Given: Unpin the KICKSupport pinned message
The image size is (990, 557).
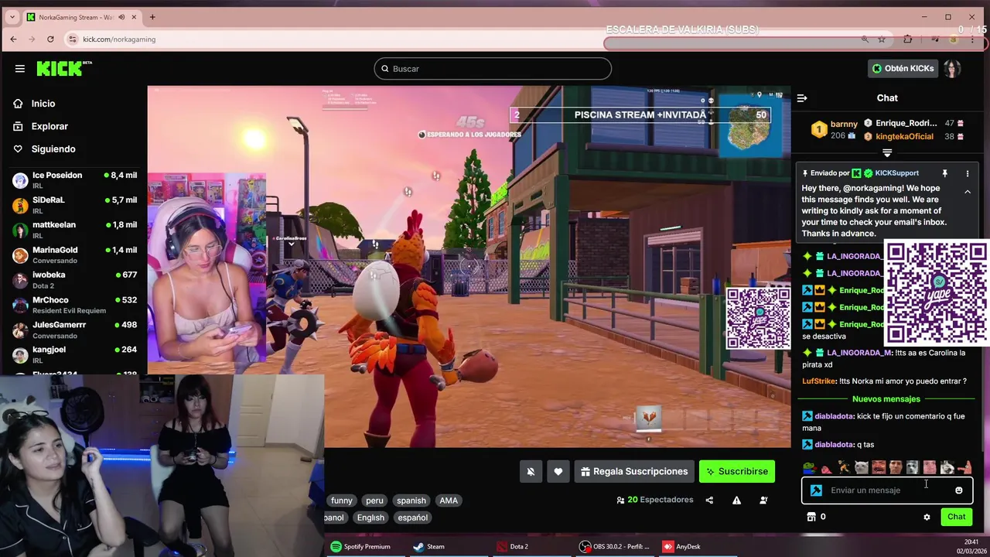Looking at the screenshot, I should pos(944,173).
